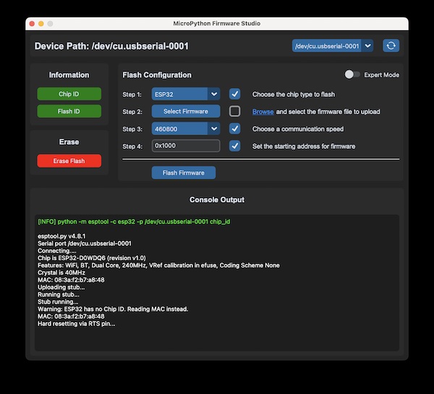Minimize the window with the yellow button
This screenshot has height=394, width=434.
[x=41, y=24]
